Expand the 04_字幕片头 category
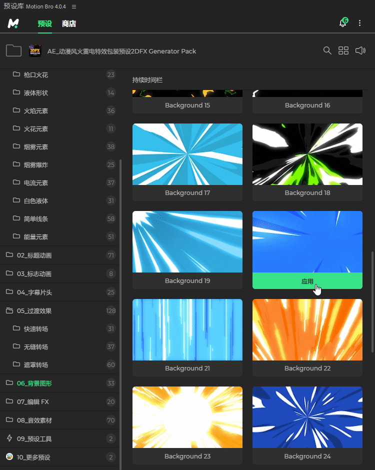 tap(59, 292)
